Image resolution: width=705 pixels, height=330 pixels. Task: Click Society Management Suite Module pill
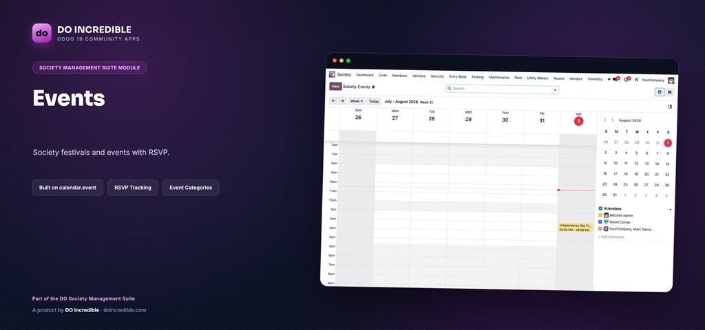[90, 68]
